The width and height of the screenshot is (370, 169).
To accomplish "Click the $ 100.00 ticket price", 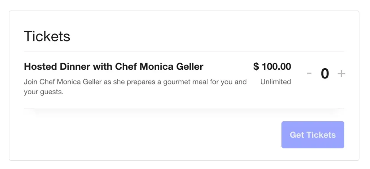I will click(x=272, y=67).
